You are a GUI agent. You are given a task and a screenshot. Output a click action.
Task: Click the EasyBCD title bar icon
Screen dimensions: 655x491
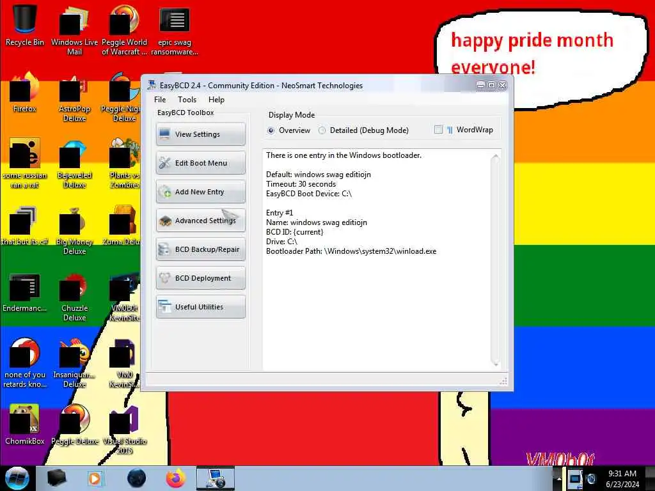pos(152,85)
